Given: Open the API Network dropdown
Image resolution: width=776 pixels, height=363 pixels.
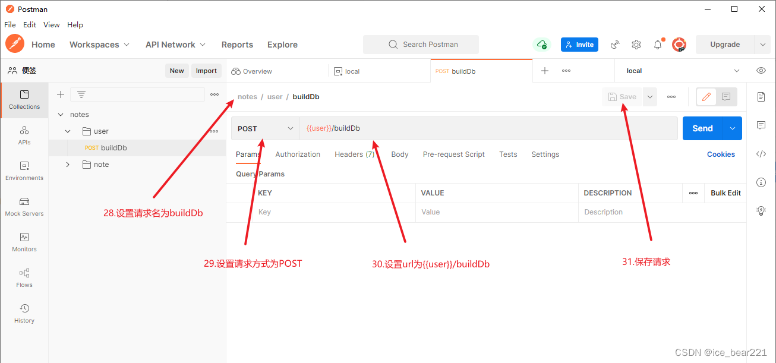Looking at the screenshot, I should (175, 45).
